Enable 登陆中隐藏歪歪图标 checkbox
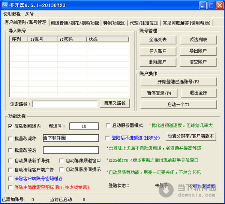This screenshot has height=204, width=225. point(10,187)
